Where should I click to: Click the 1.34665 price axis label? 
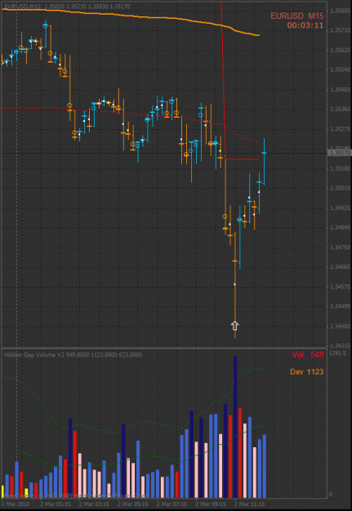pos(339,267)
